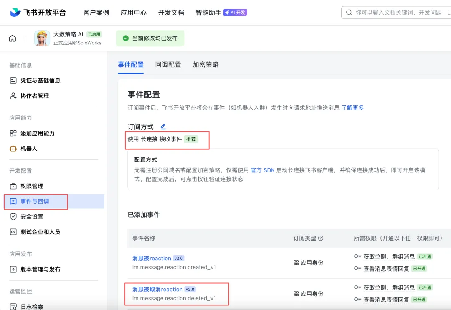The height and width of the screenshot is (310, 451).
Task: Click 应用身份 icon in 消息被reaction row
Action: (x=296, y=263)
